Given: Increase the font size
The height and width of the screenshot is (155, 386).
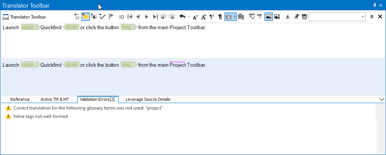Looking at the screenshot, I should pos(203,17).
